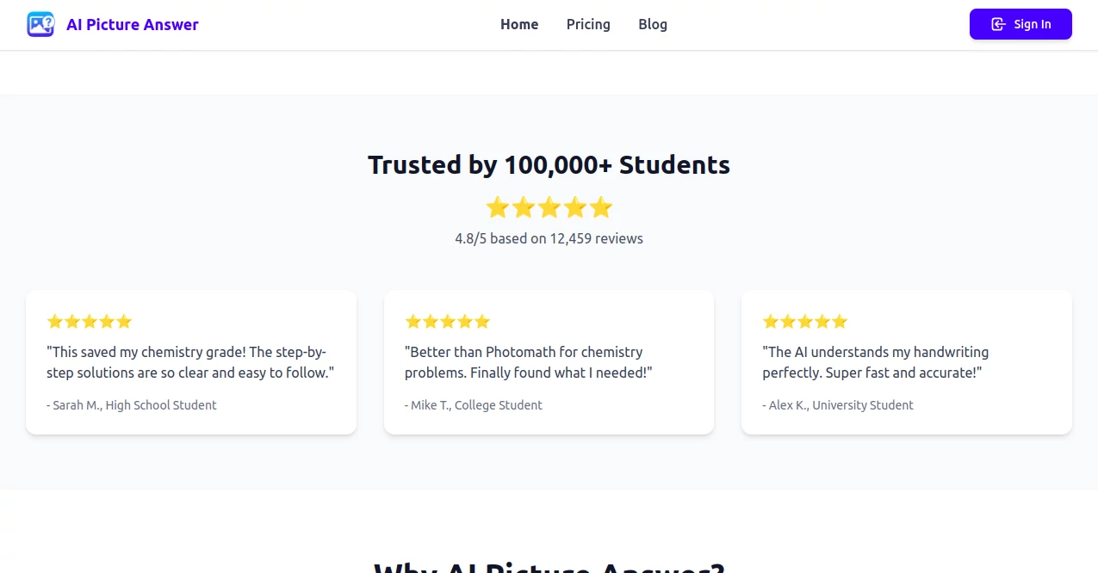Select Sarah M.'s chemistry grade review card
The height and width of the screenshot is (573, 1098).
[x=190, y=361]
